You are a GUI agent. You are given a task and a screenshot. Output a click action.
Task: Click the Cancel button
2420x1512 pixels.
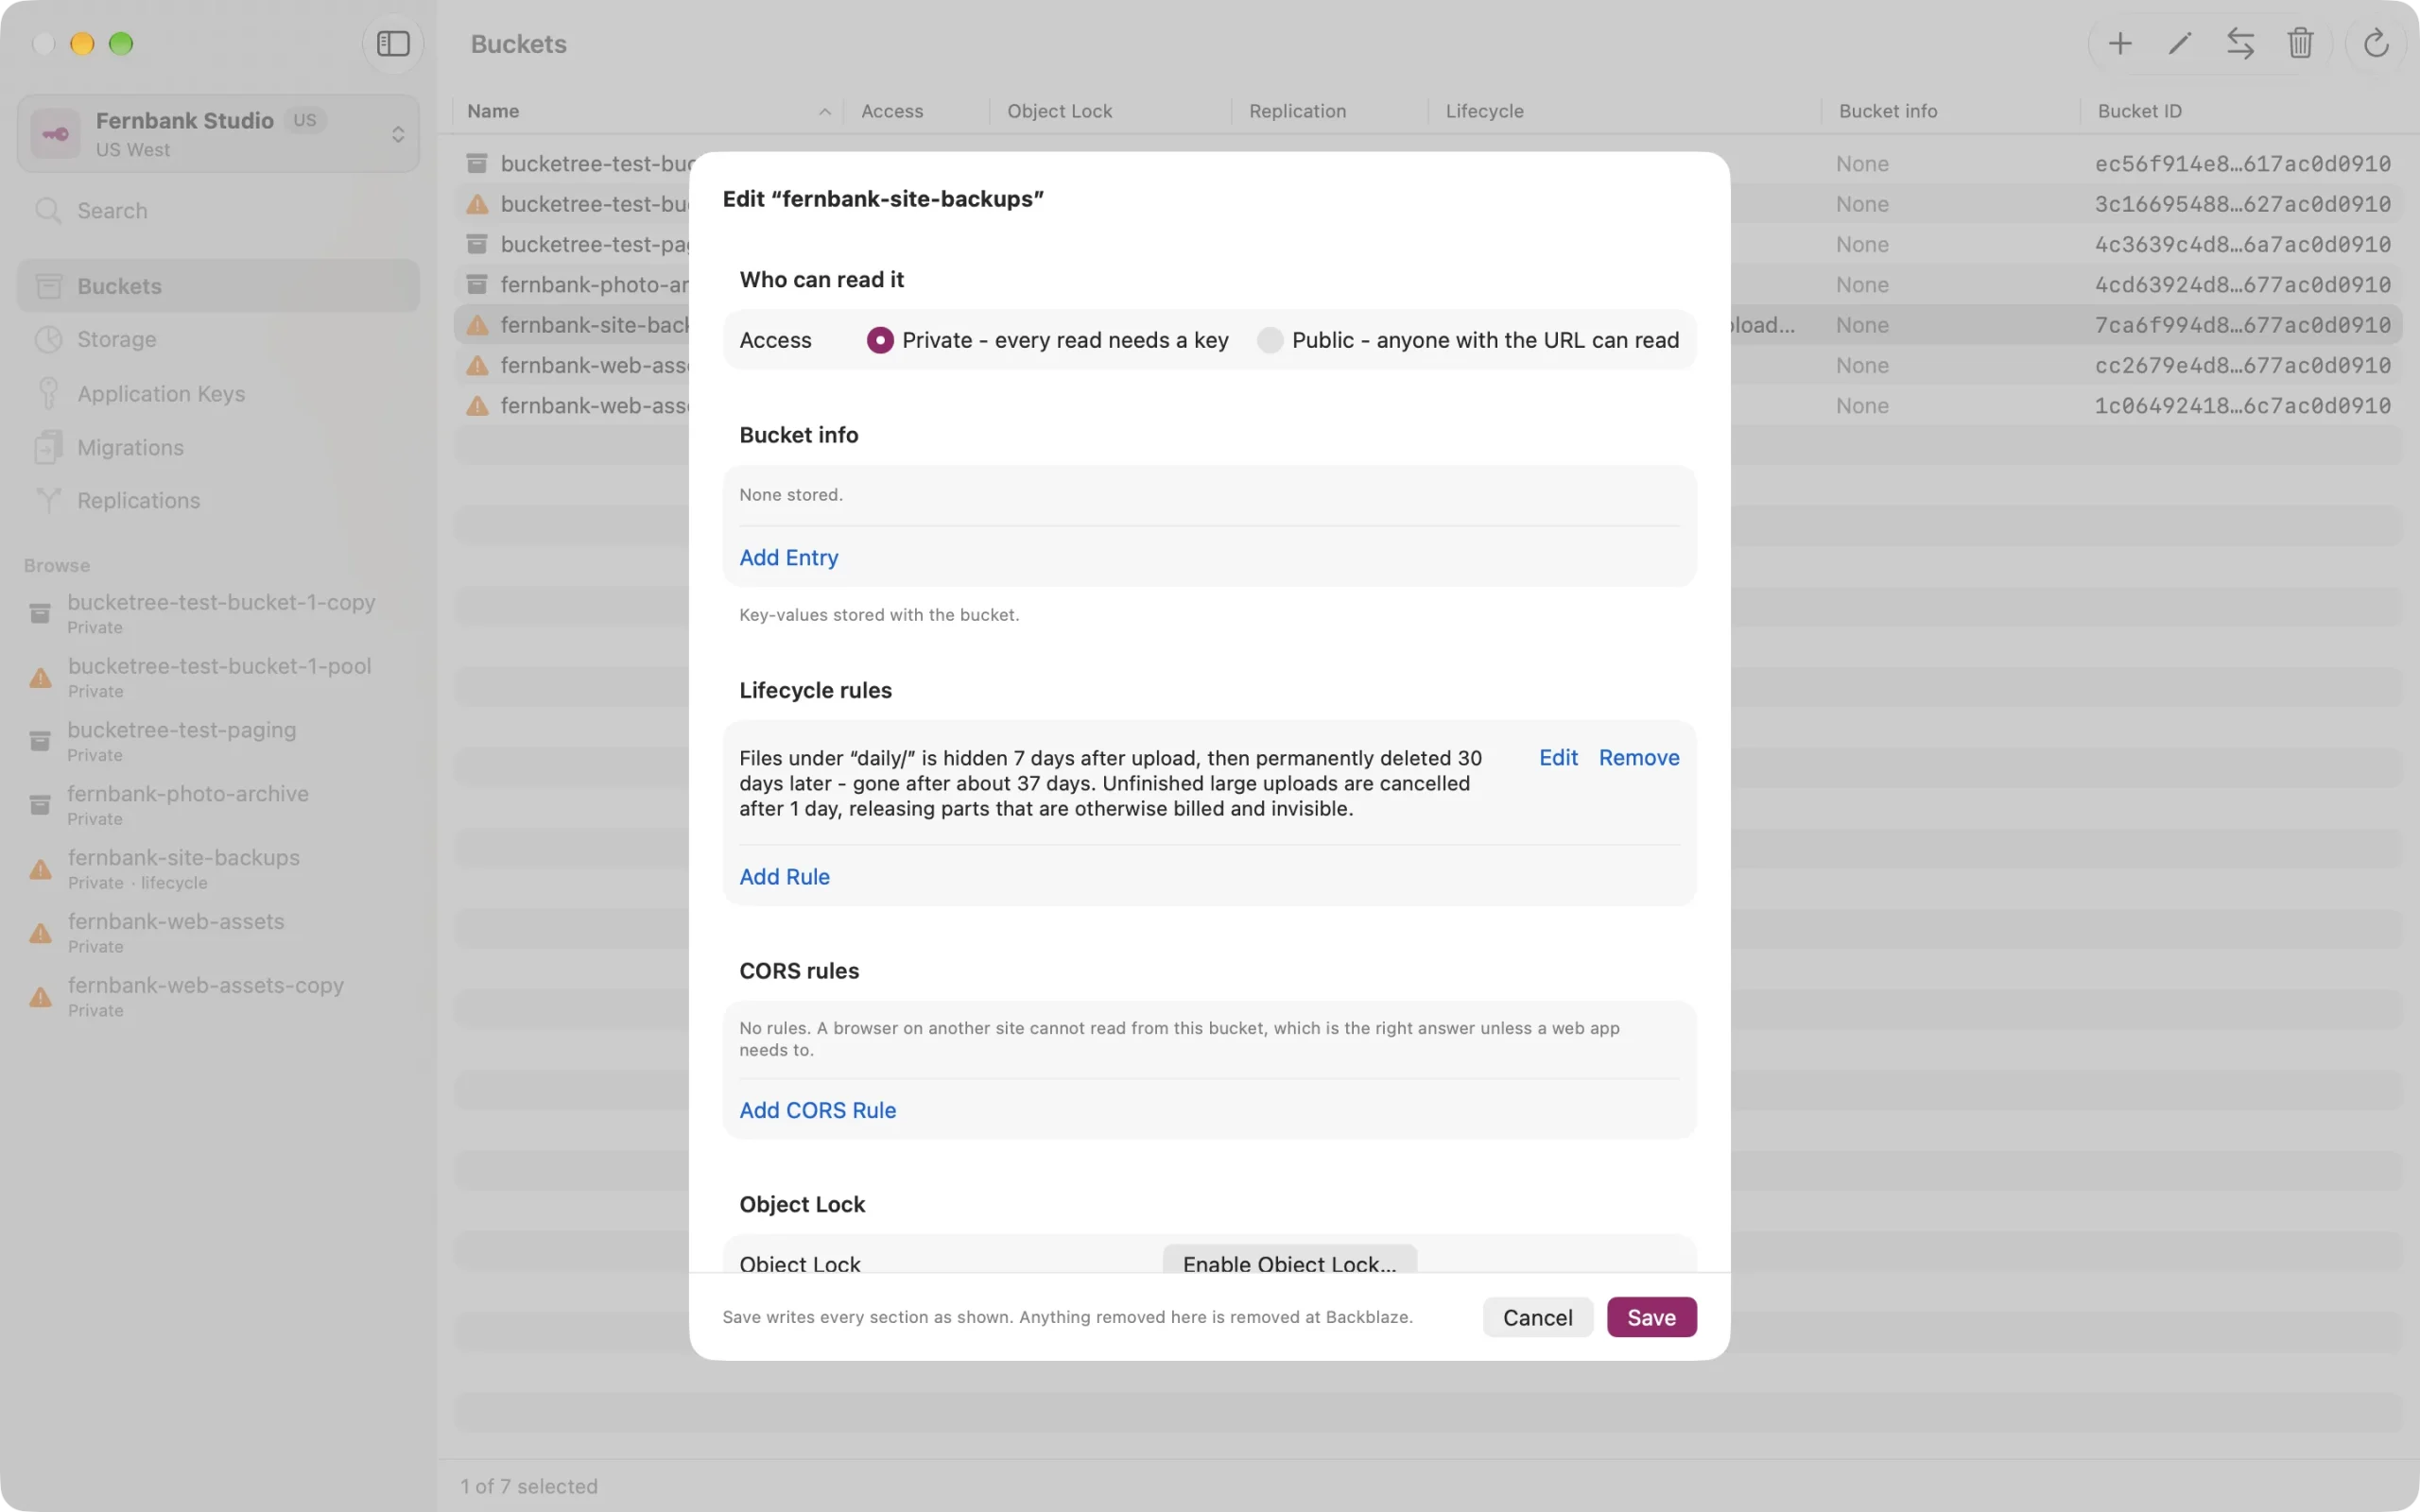[x=1537, y=1317]
